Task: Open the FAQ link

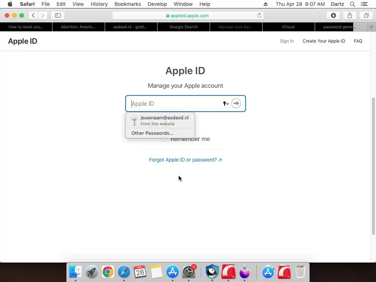Action: click(x=358, y=41)
